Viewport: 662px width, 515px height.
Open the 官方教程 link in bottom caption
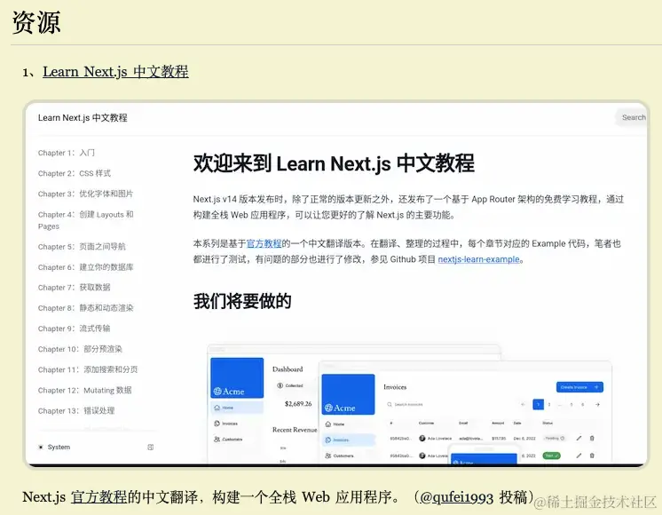click(x=99, y=497)
